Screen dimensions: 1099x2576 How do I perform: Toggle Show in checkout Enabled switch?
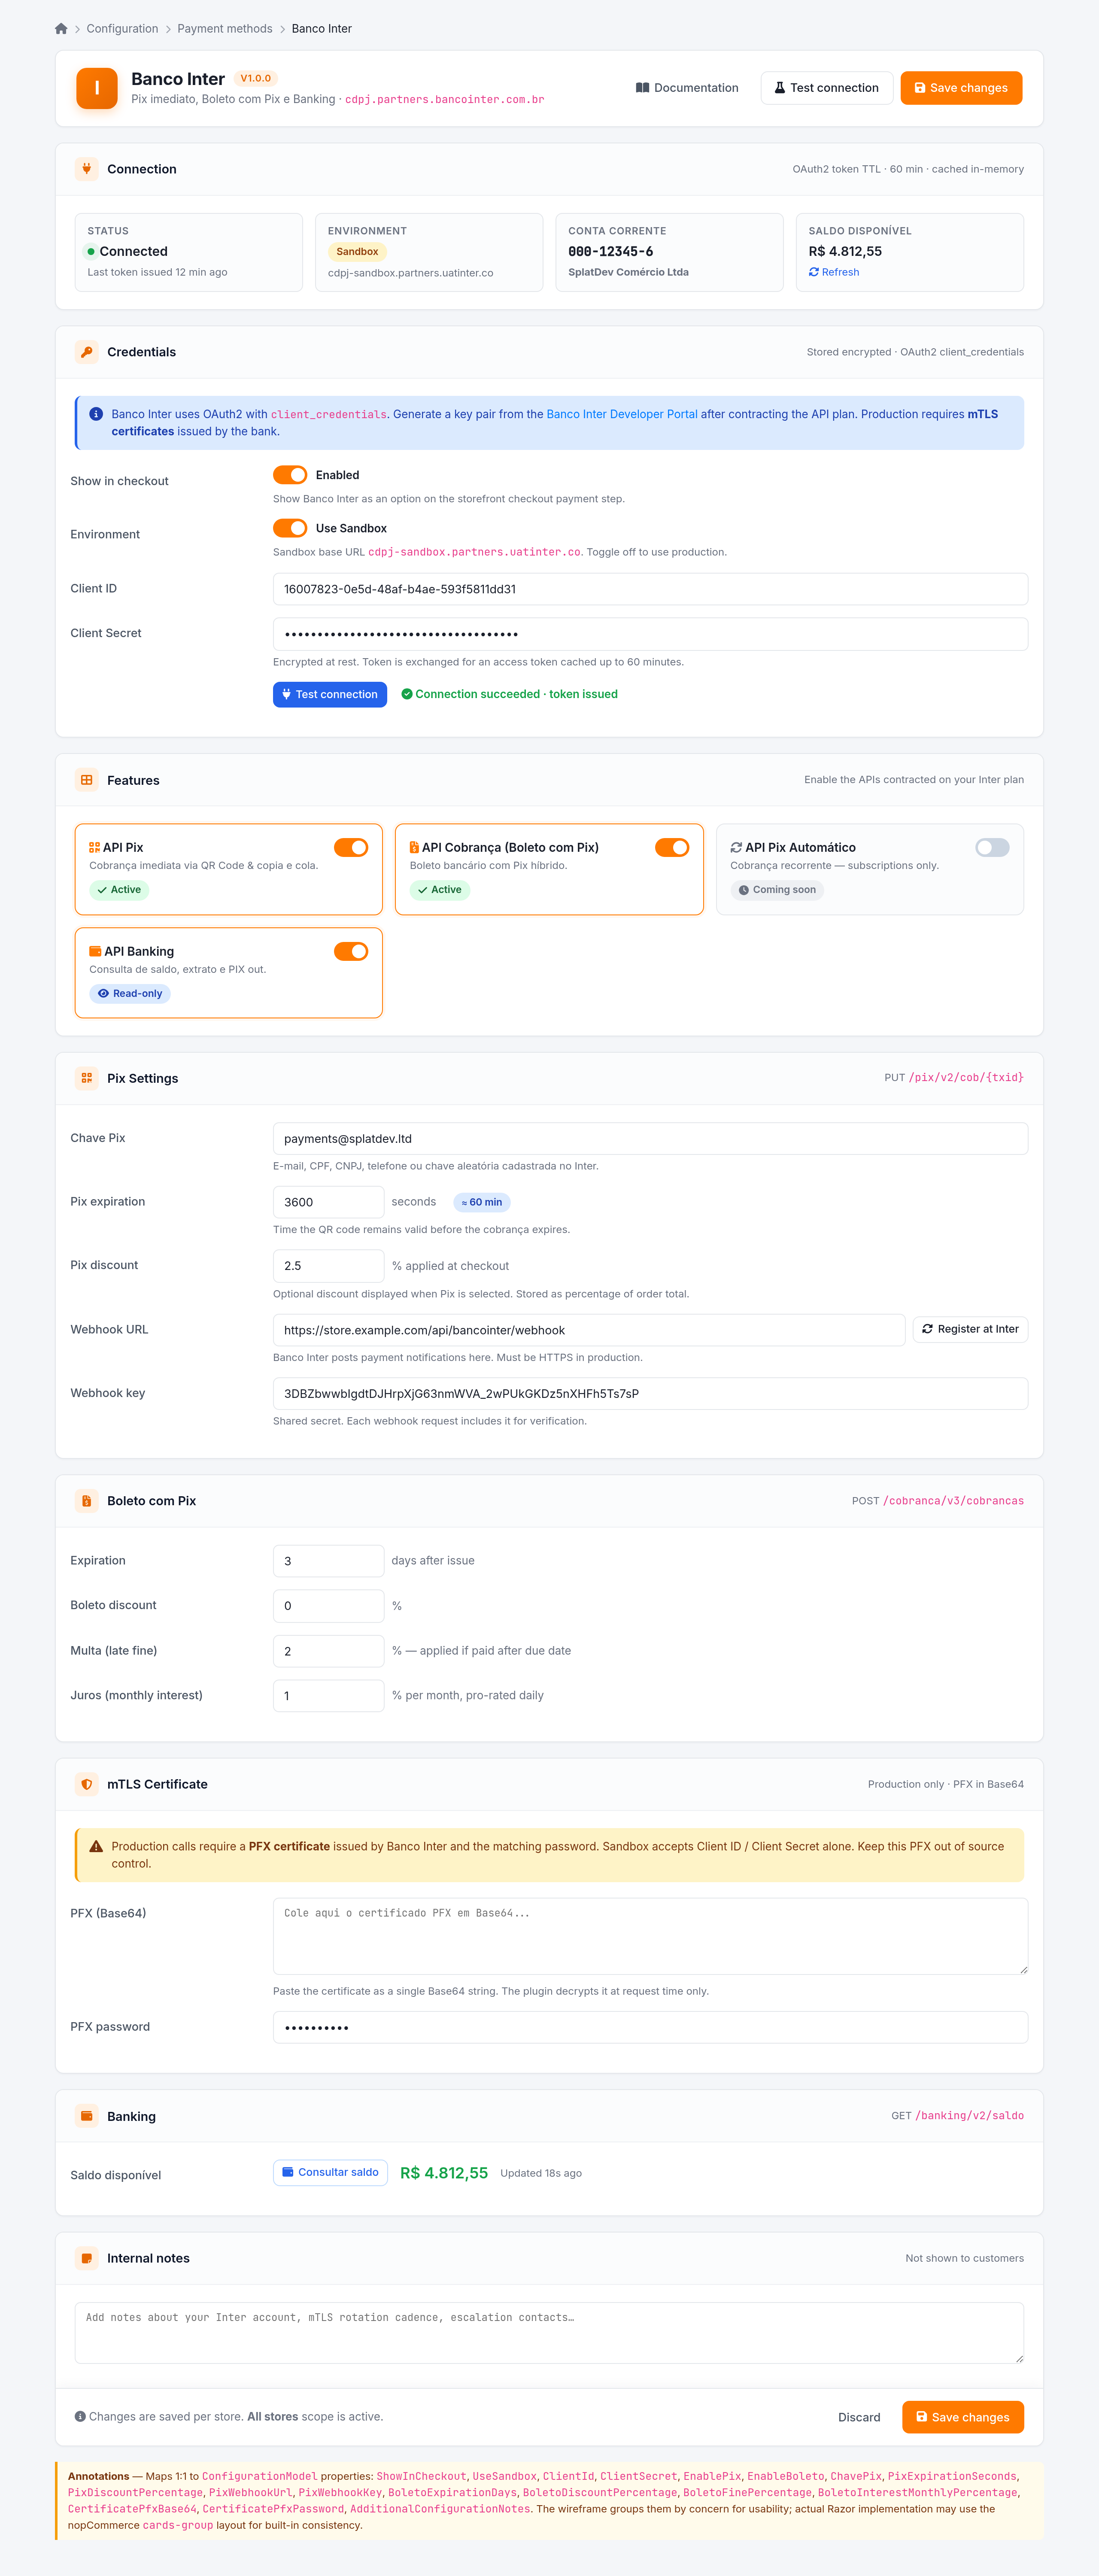[x=290, y=475]
